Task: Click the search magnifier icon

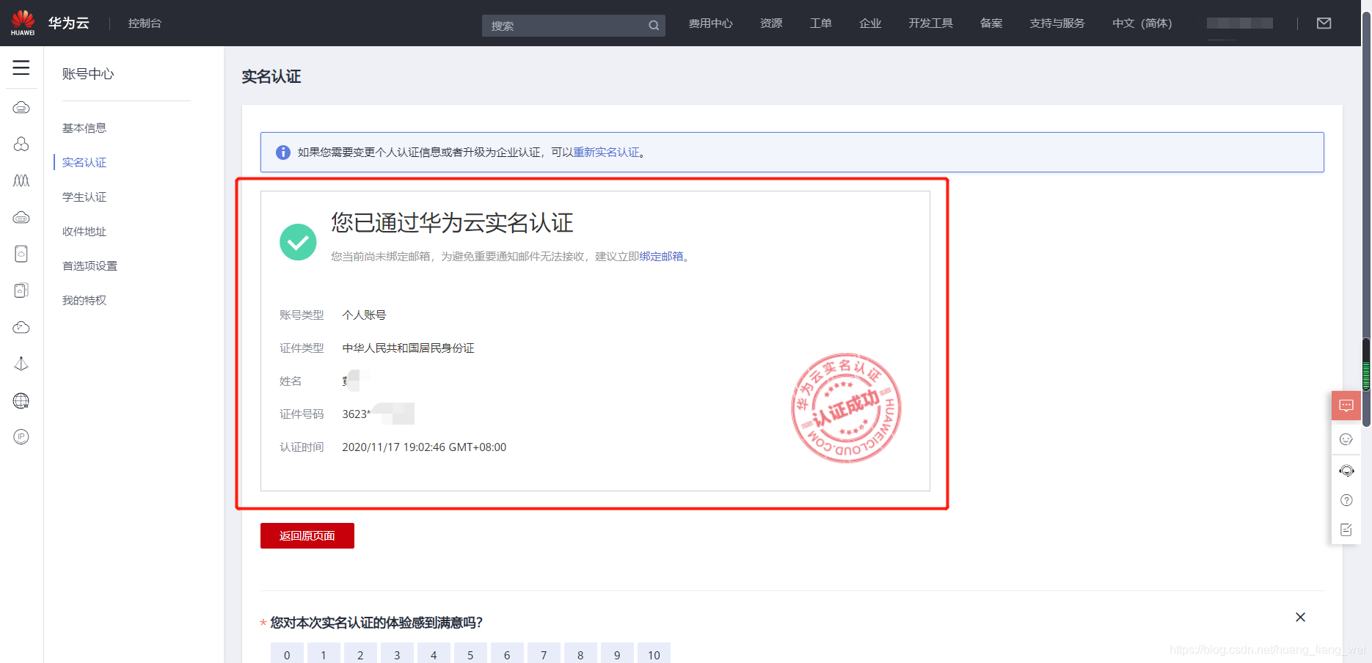Action: [654, 26]
